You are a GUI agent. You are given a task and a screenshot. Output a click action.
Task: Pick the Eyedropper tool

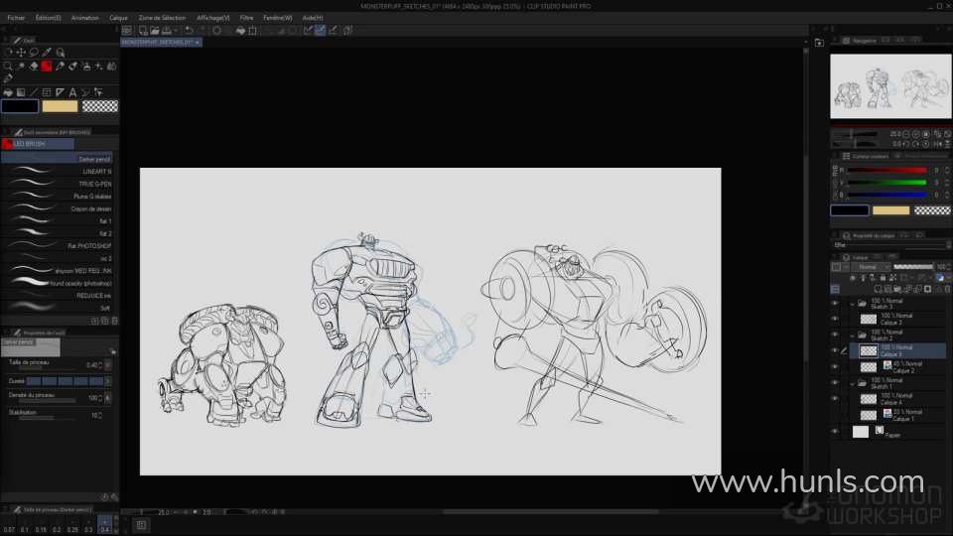point(47,53)
